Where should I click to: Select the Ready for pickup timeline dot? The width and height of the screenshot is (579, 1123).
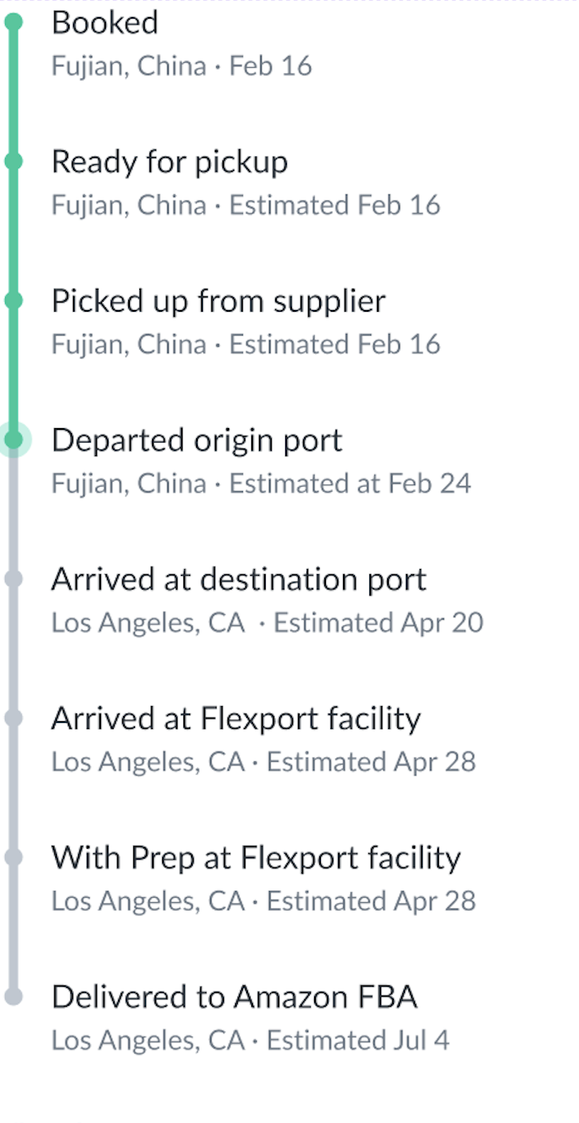(x=13, y=161)
